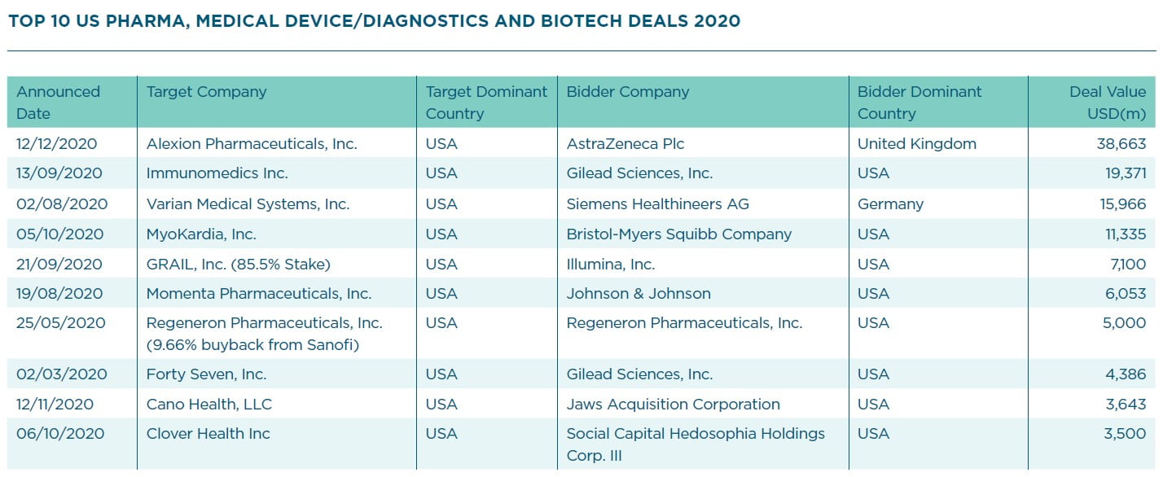The image size is (1163, 477).
Task: Click the Bristol-Myers Squibb Company cell
Action: click(x=678, y=234)
